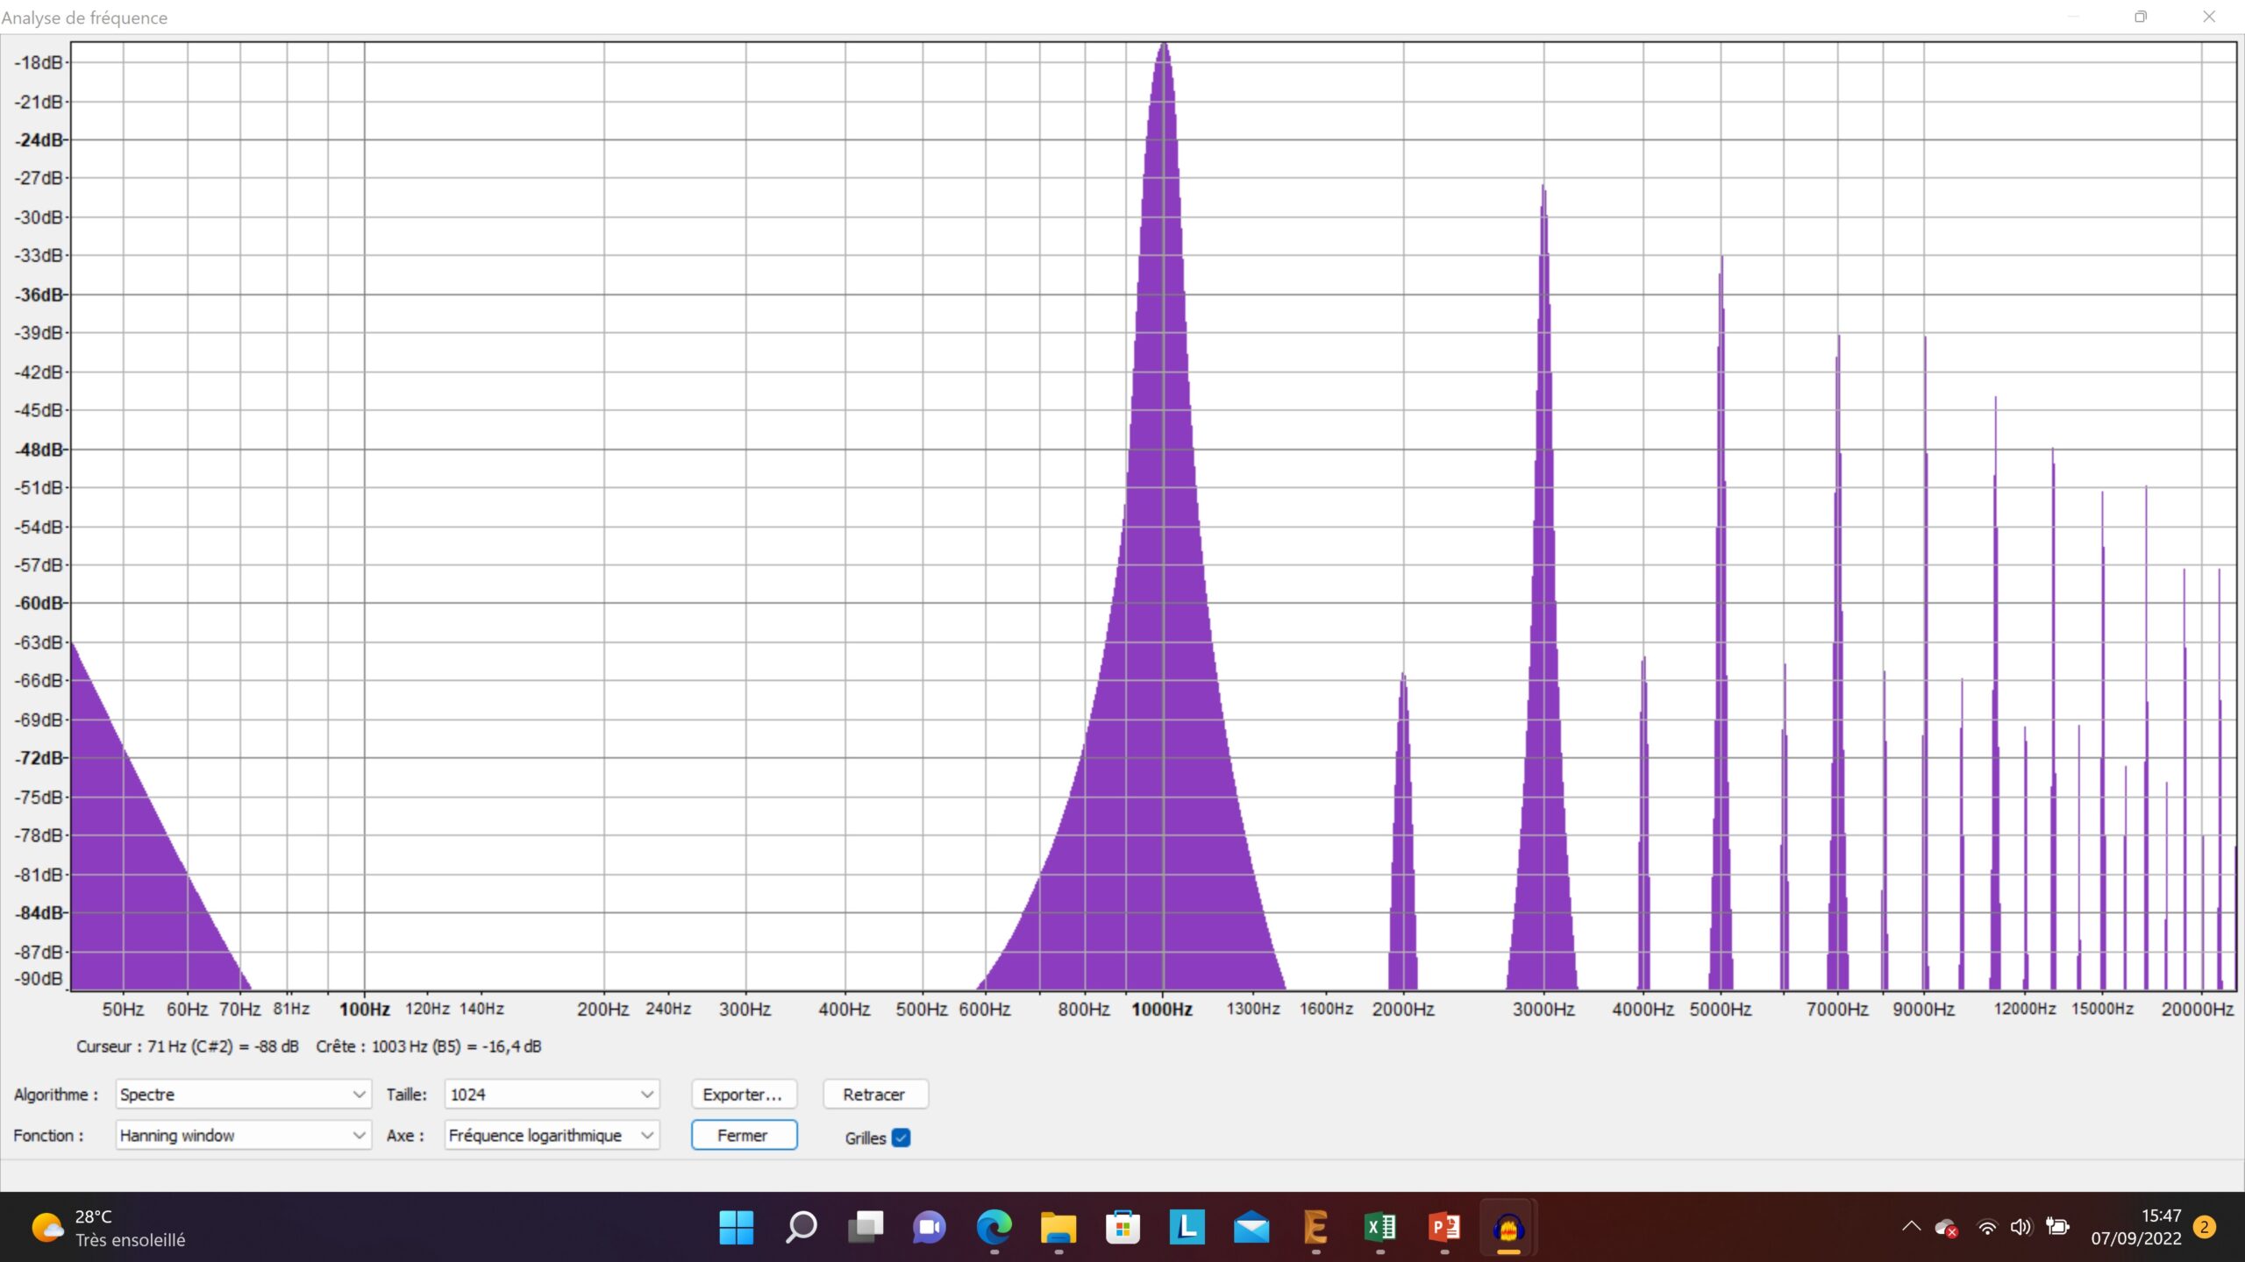
Task: Open Microsoft Edge browser
Action: click(x=994, y=1227)
